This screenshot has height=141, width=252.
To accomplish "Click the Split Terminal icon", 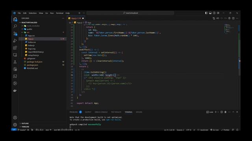I will [x=222, y=112].
